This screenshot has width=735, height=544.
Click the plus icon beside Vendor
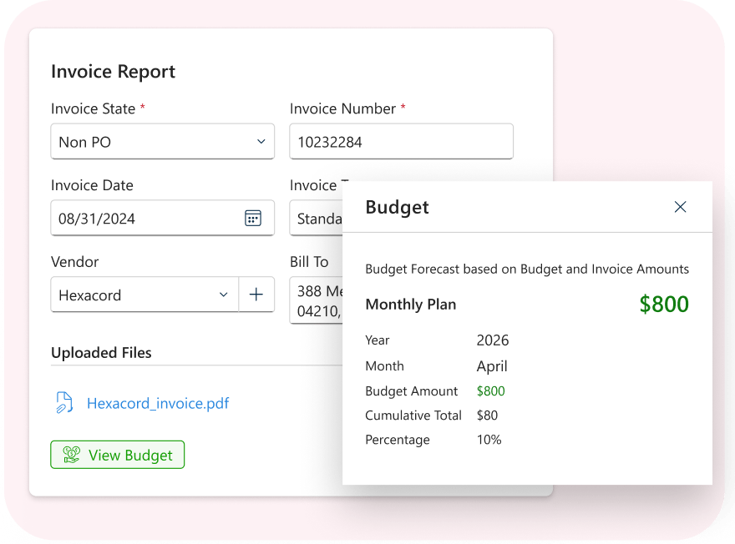pos(256,295)
